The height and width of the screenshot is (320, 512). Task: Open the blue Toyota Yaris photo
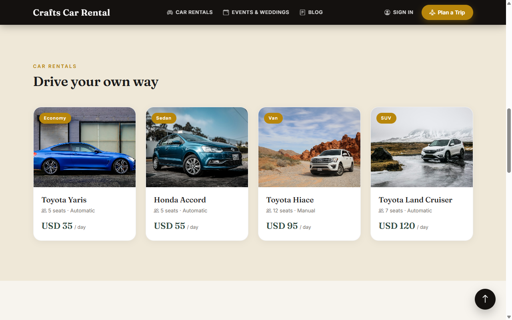click(x=84, y=147)
